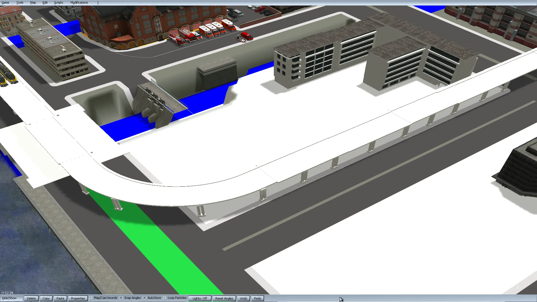Image resolution: width=537 pixels, height=302 pixels.
Task: Open the Hide/Show dropdown
Action: click(x=11, y=298)
